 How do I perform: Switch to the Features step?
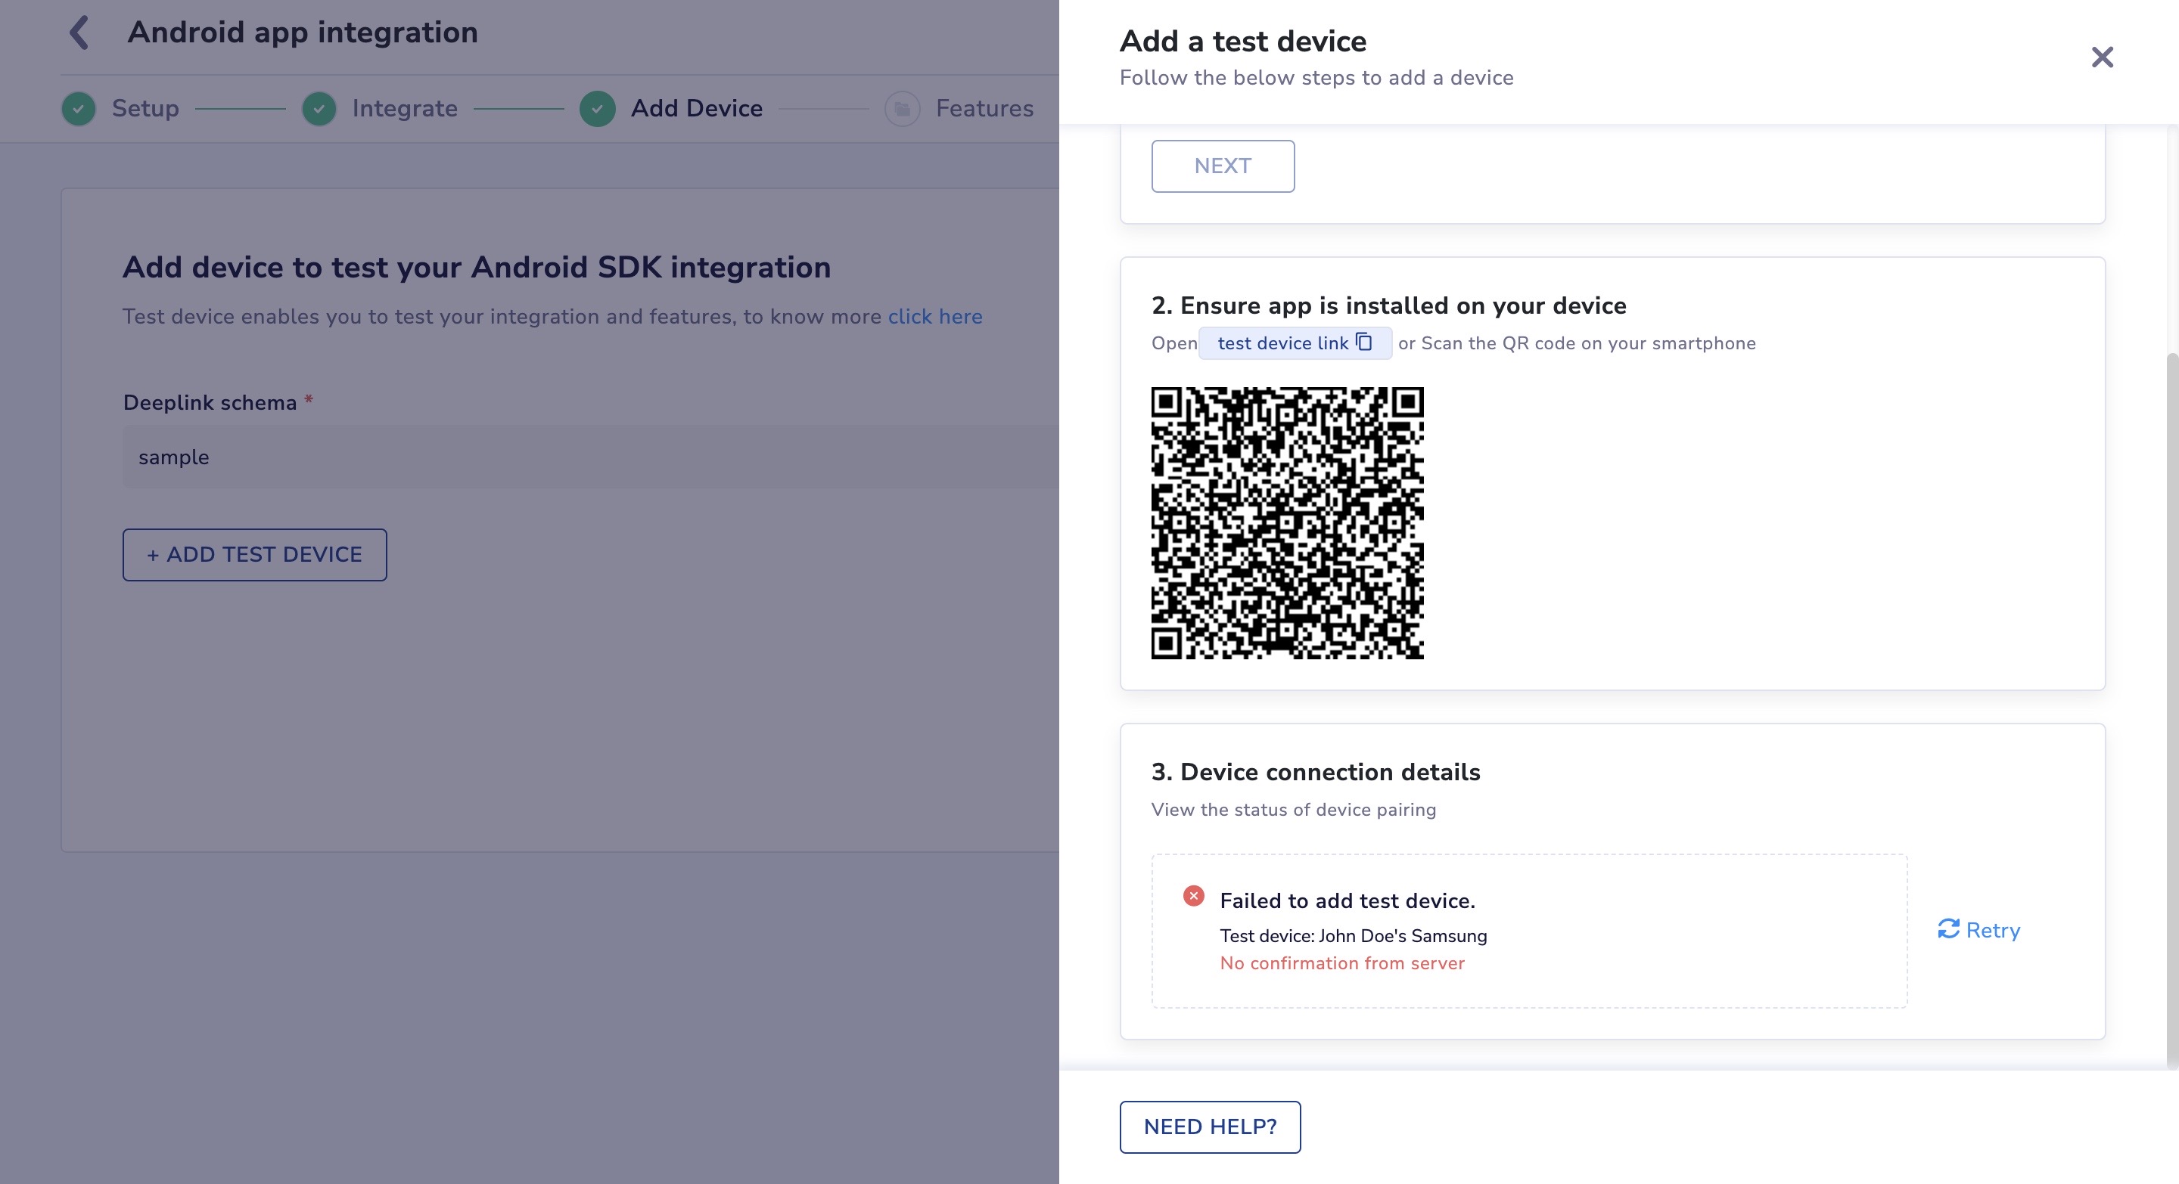(x=984, y=109)
